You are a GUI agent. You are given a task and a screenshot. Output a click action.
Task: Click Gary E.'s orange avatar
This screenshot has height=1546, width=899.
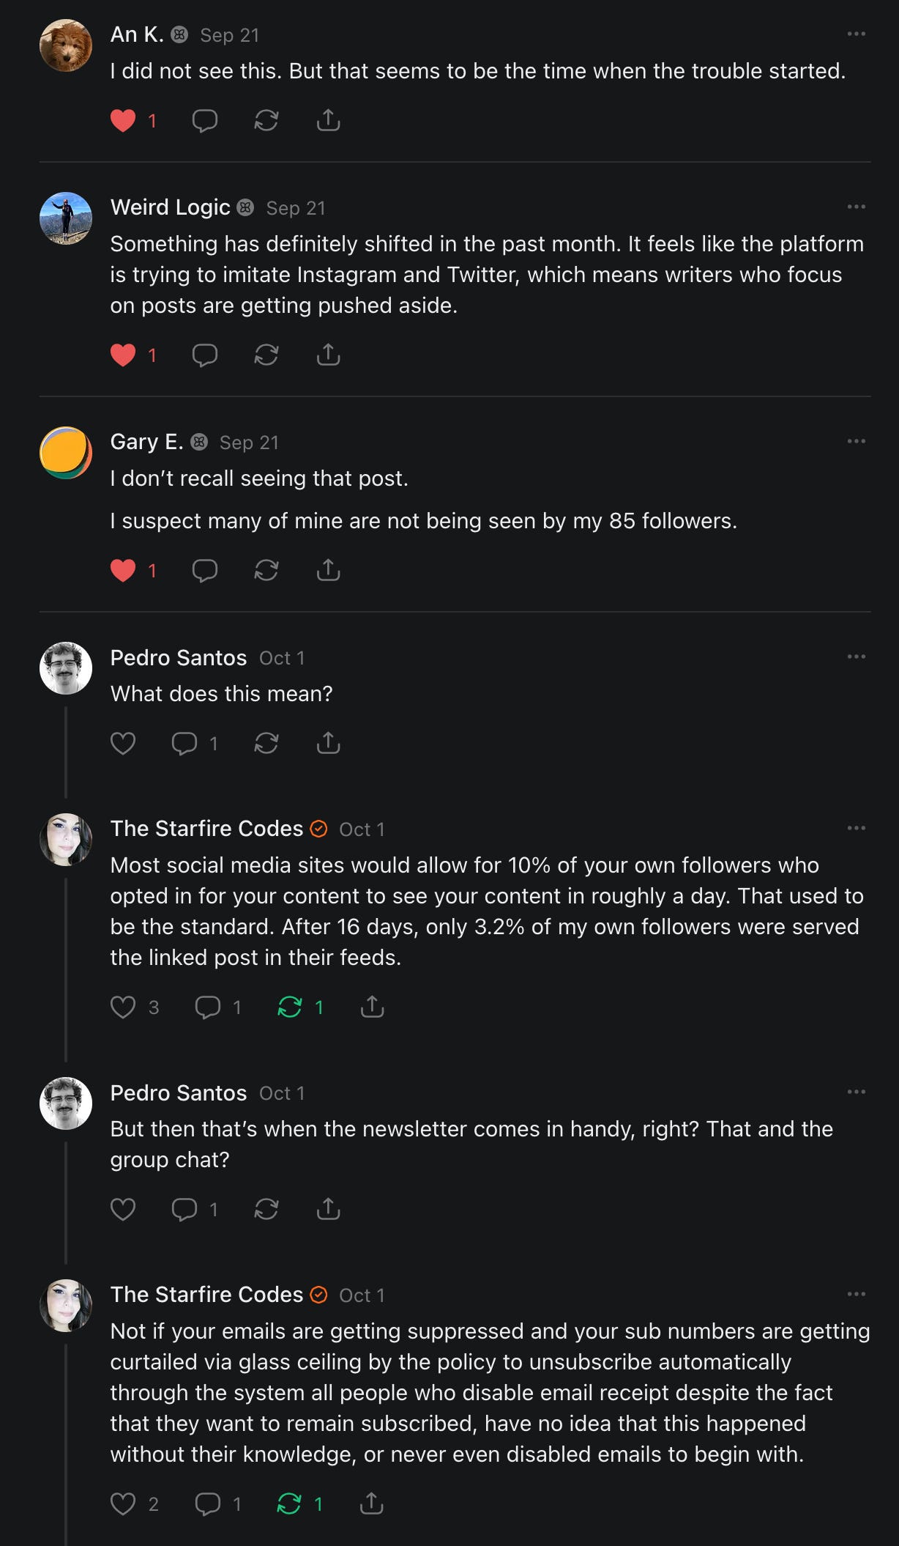click(66, 453)
